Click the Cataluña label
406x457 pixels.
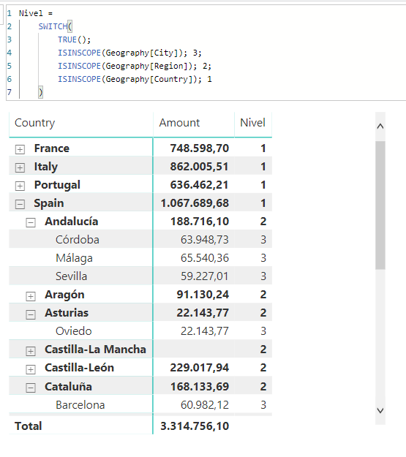pos(68,387)
